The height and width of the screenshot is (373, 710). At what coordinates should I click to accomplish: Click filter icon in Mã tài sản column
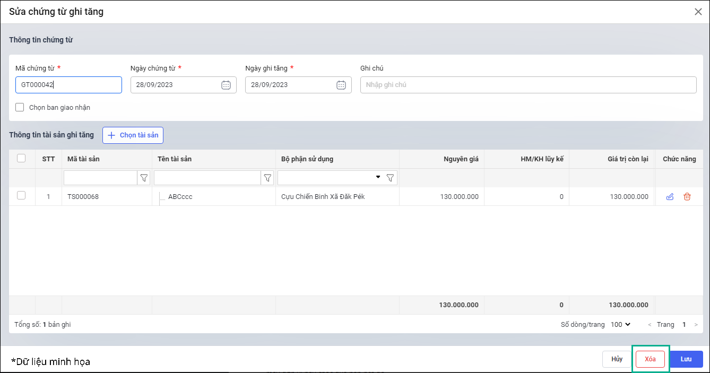click(143, 178)
